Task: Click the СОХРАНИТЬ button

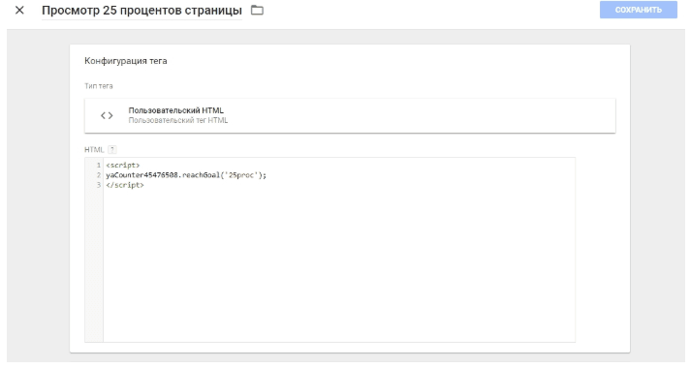Action: [x=638, y=10]
